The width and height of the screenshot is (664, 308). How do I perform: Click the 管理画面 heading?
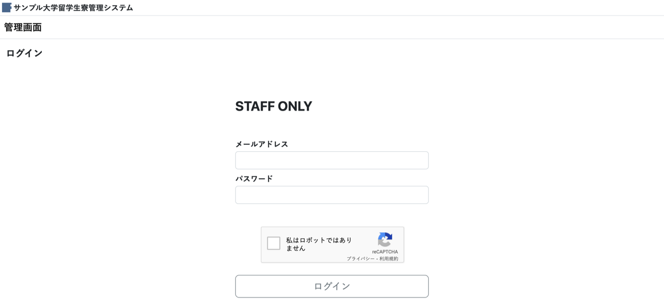(x=23, y=28)
